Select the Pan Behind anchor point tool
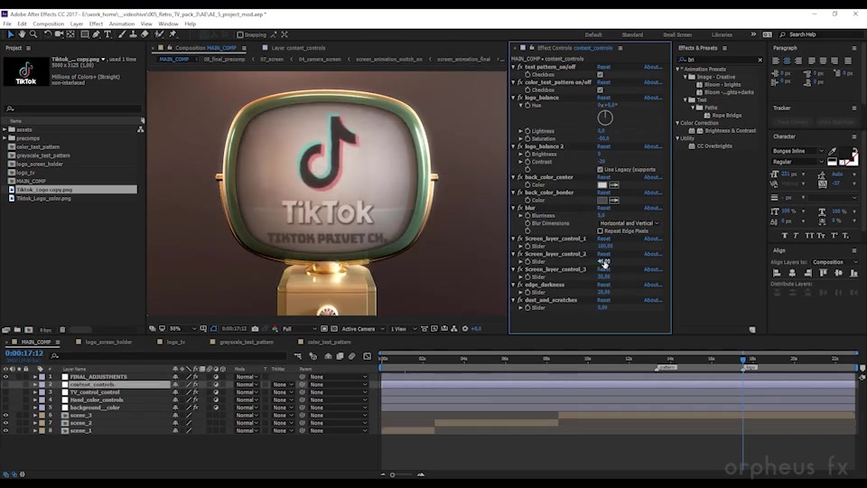Viewport: 867px width, 488px height. click(70, 34)
